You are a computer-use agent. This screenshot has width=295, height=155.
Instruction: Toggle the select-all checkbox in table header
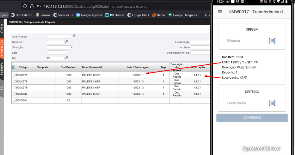click(x=14, y=67)
